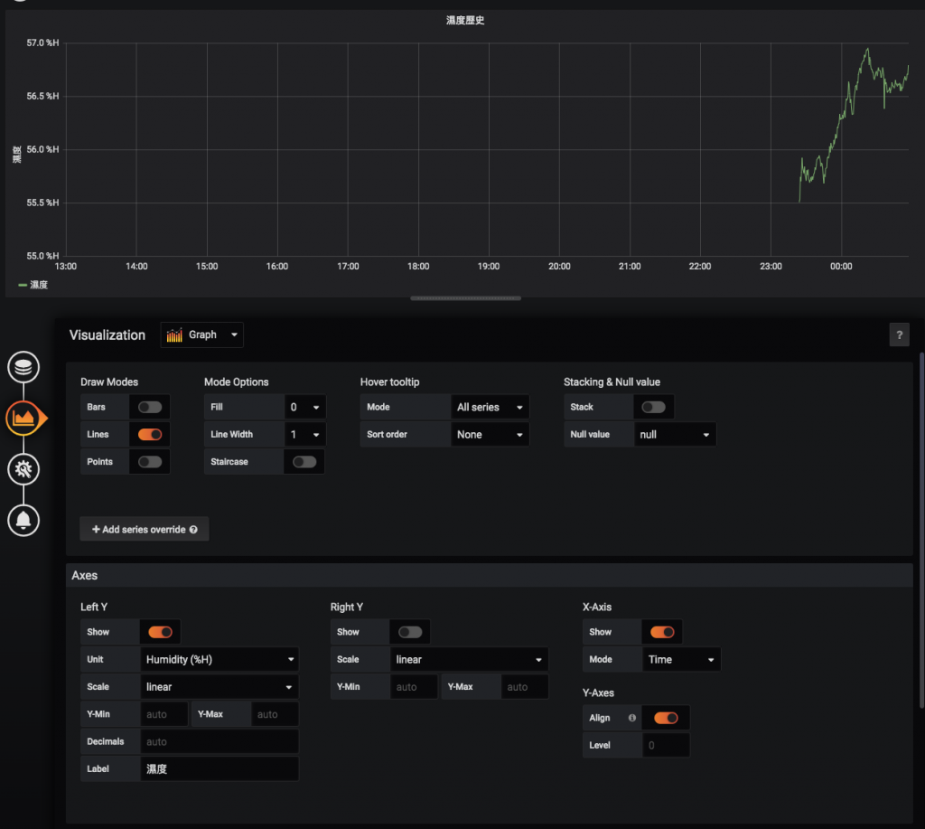
Task: Open the Null value dropdown
Action: coord(675,435)
